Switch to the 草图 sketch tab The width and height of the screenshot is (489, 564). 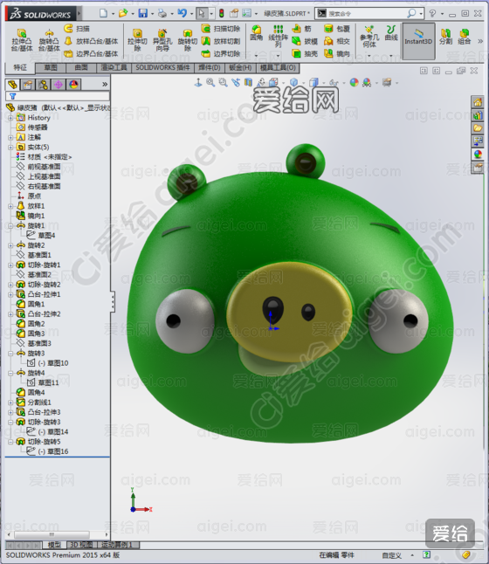(51, 67)
